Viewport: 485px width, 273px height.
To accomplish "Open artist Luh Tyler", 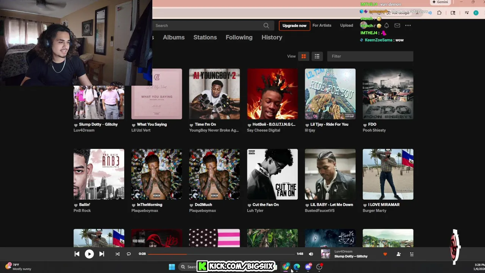I will [255, 211].
